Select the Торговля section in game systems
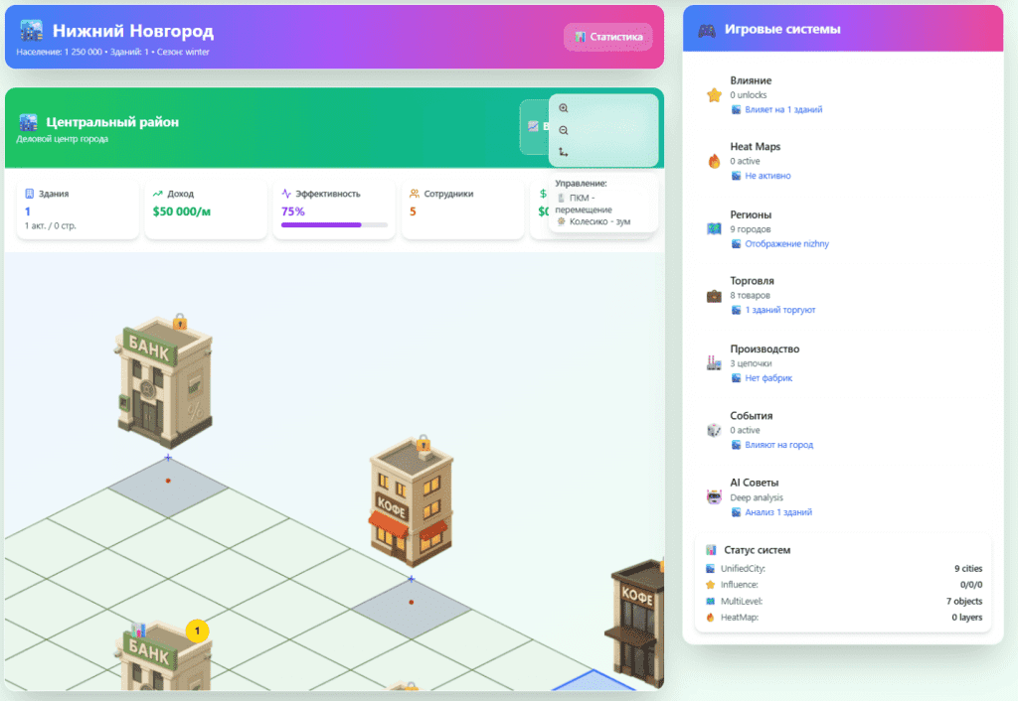This screenshot has height=701, width=1018. pyautogui.click(x=752, y=281)
